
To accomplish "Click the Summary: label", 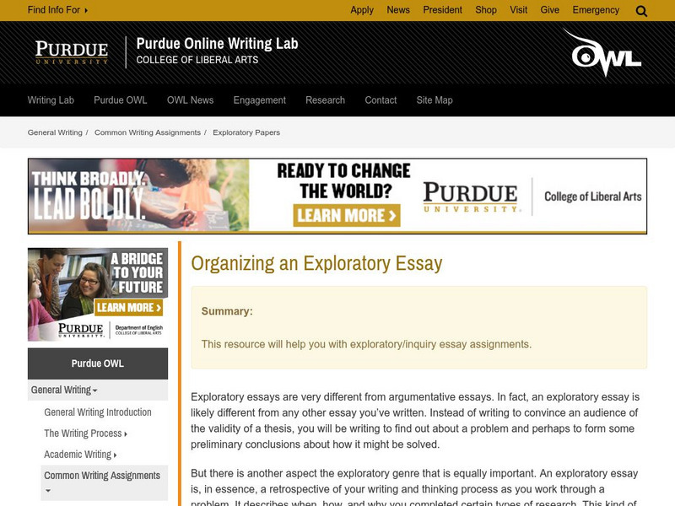I will [227, 311].
